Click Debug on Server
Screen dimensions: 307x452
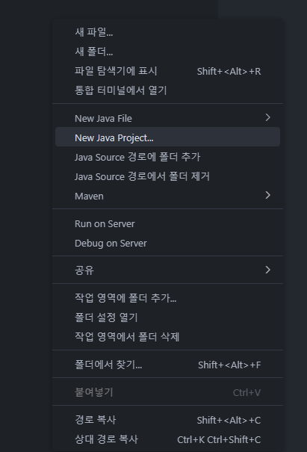[167, 244]
